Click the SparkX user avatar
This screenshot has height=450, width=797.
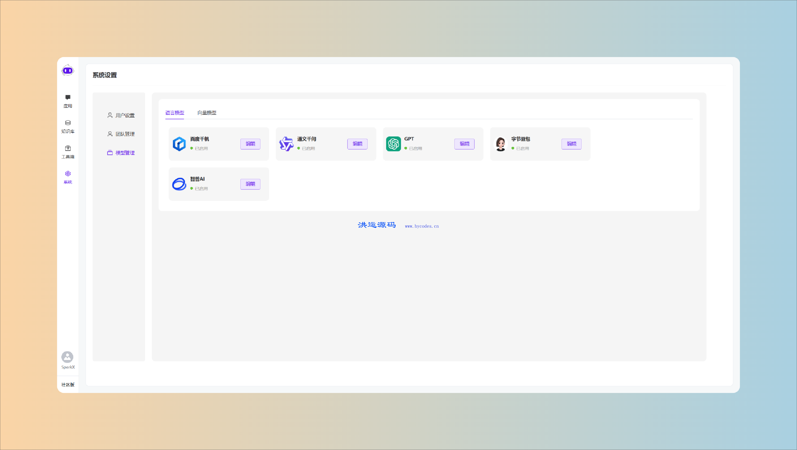67,357
